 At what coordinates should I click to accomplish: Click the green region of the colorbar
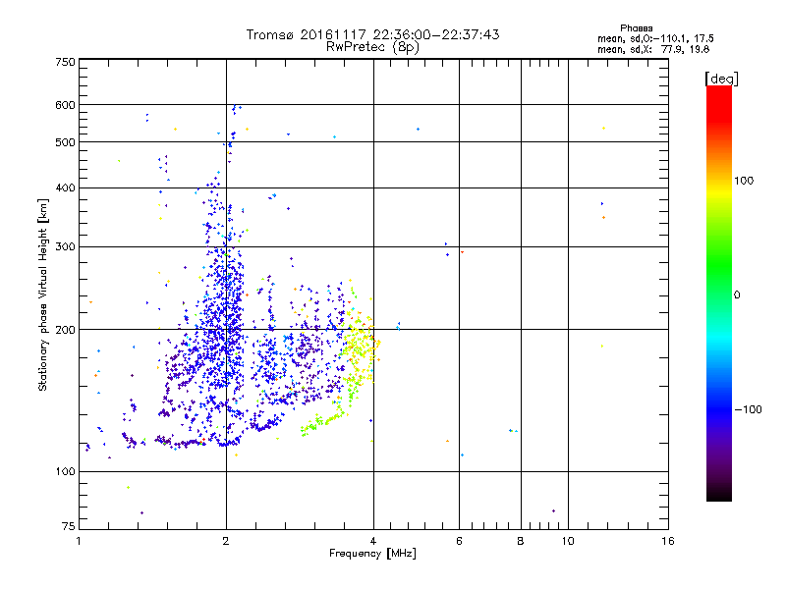(x=719, y=265)
